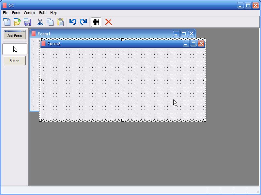Click the Add Form button
The height and width of the screenshot is (195, 261).
point(15,34)
